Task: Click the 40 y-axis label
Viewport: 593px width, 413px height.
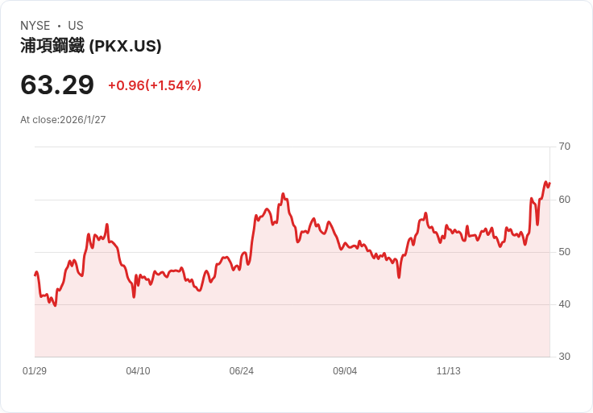Action: click(565, 304)
